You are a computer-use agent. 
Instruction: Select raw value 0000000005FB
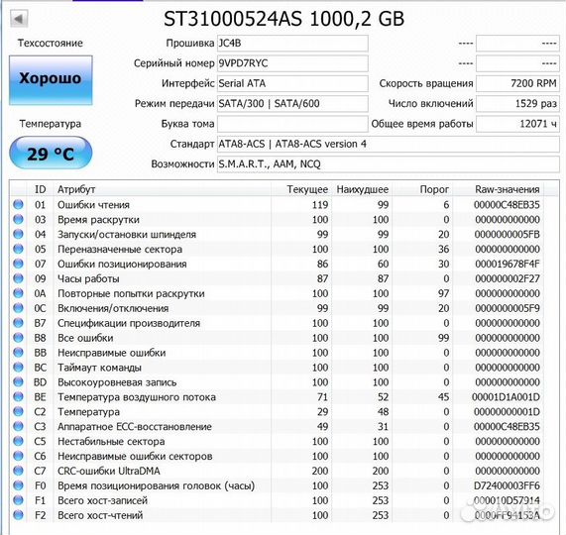coord(508,235)
